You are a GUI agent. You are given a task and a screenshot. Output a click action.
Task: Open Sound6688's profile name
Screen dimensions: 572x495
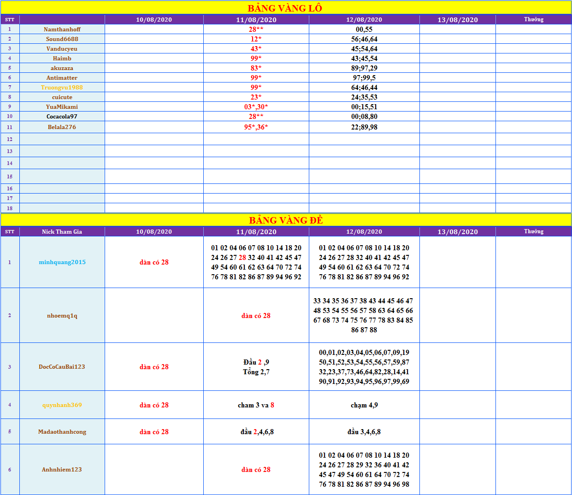click(62, 39)
